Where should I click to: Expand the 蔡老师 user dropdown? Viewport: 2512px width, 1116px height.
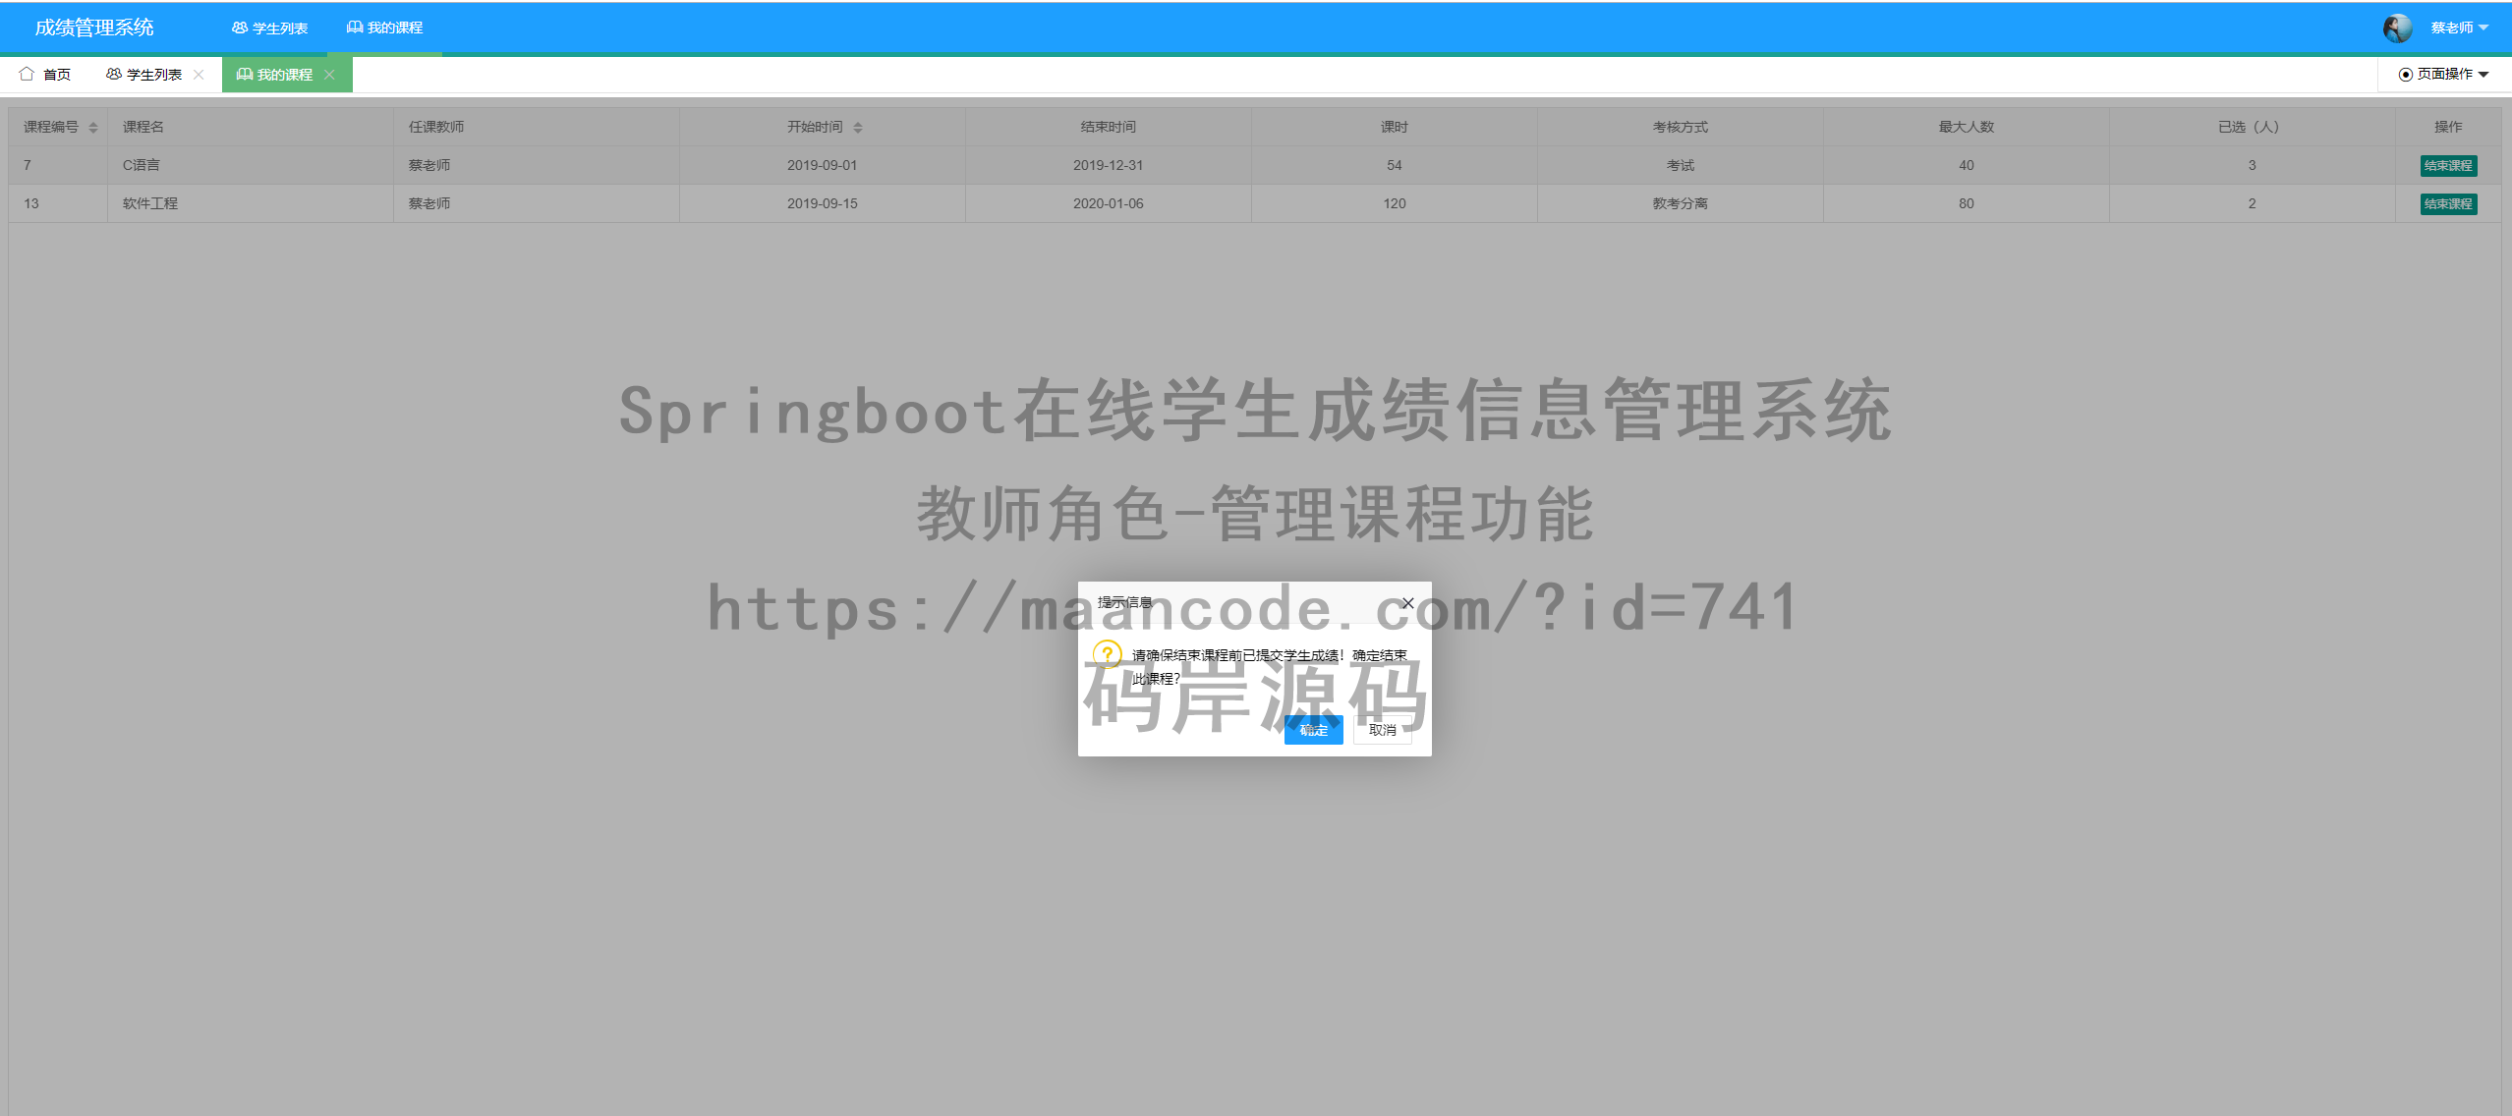pos(2460,28)
